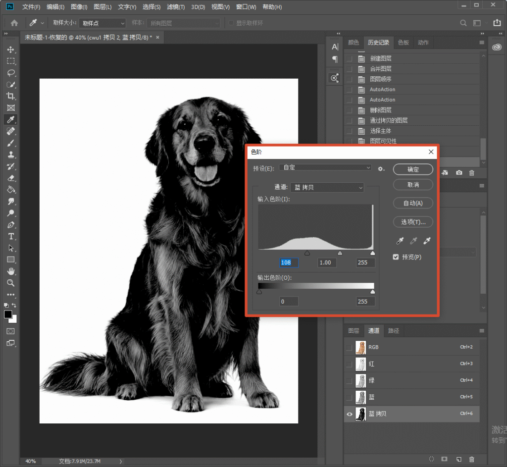Select the History Brush tool

click(x=11, y=166)
